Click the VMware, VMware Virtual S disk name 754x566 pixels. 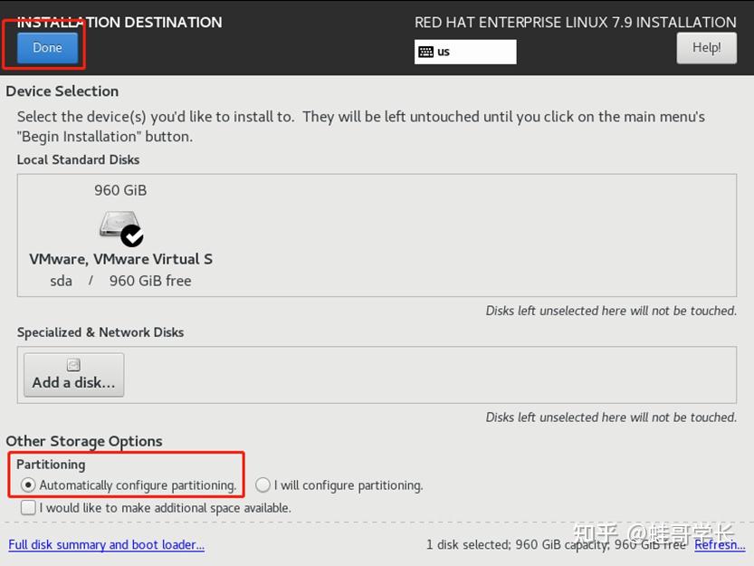pyautogui.click(x=120, y=259)
